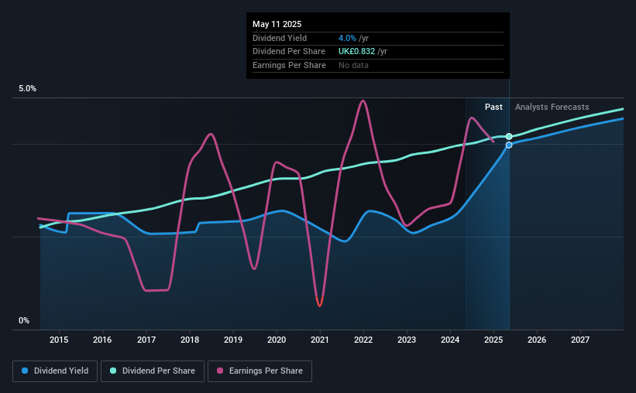This screenshot has width=636, height=393.
Task: Click the 'Past' label on chart
Action: click(493, 107)
